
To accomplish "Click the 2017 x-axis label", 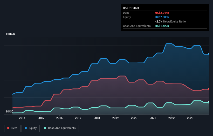I will pyautogui.click(x=78, y=118).
